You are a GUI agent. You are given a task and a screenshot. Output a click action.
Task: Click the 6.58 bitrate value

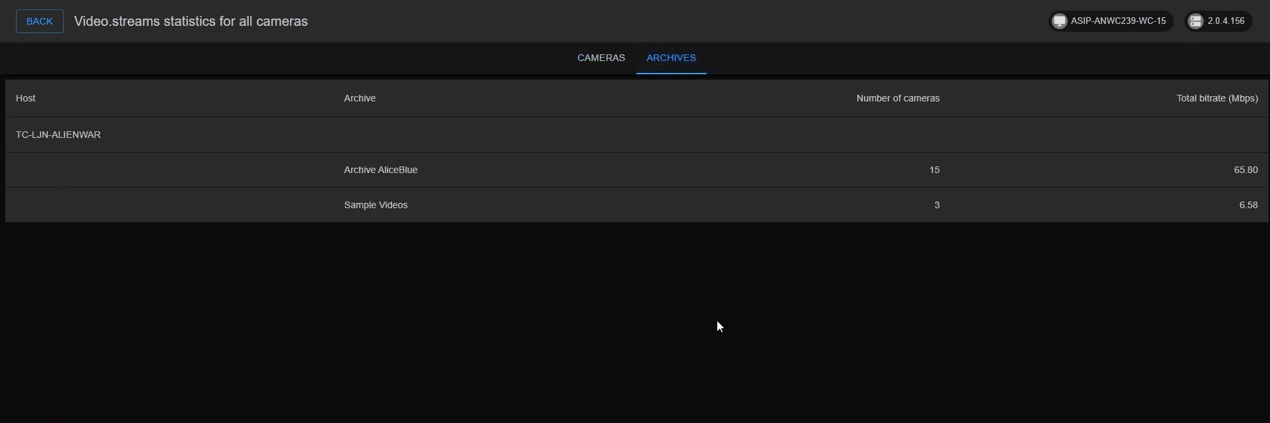coord(1247,205)
